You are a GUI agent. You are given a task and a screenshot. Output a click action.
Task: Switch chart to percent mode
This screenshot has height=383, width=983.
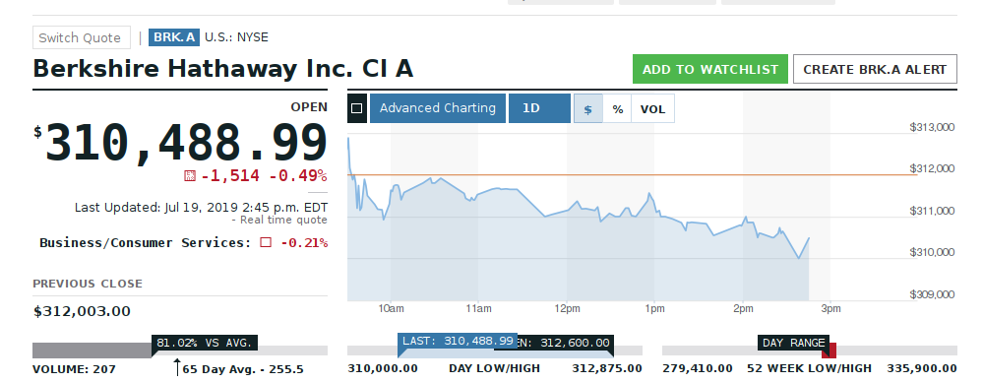click(x=618, y=108)
